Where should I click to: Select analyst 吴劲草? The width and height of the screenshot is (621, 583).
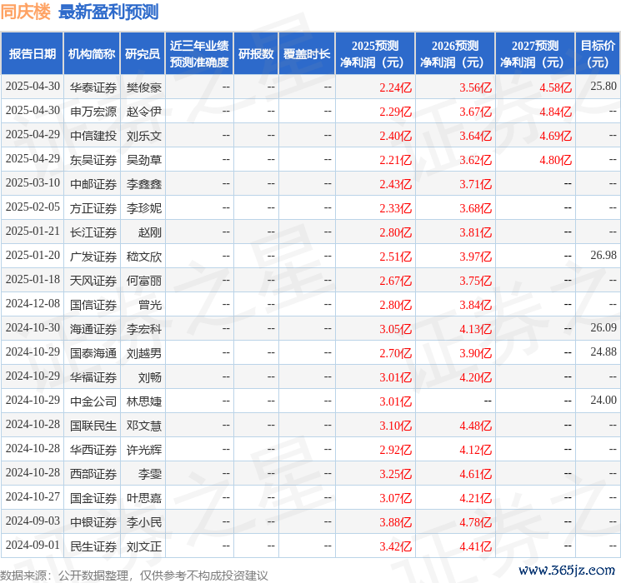(x=143, y=160)
